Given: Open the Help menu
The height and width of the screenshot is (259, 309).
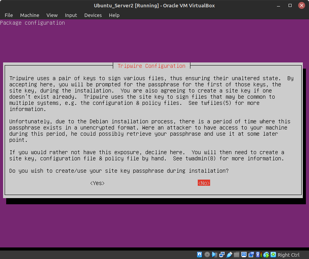Looking at the screenshot, I should tap(114, 15).
